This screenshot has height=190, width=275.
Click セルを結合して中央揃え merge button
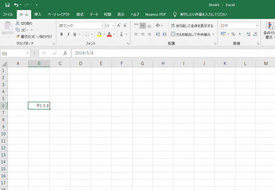190,34
